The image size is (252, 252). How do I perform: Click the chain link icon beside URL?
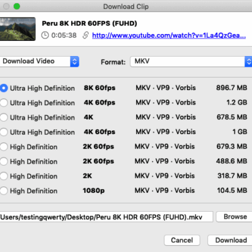click(x=86, y=35)
